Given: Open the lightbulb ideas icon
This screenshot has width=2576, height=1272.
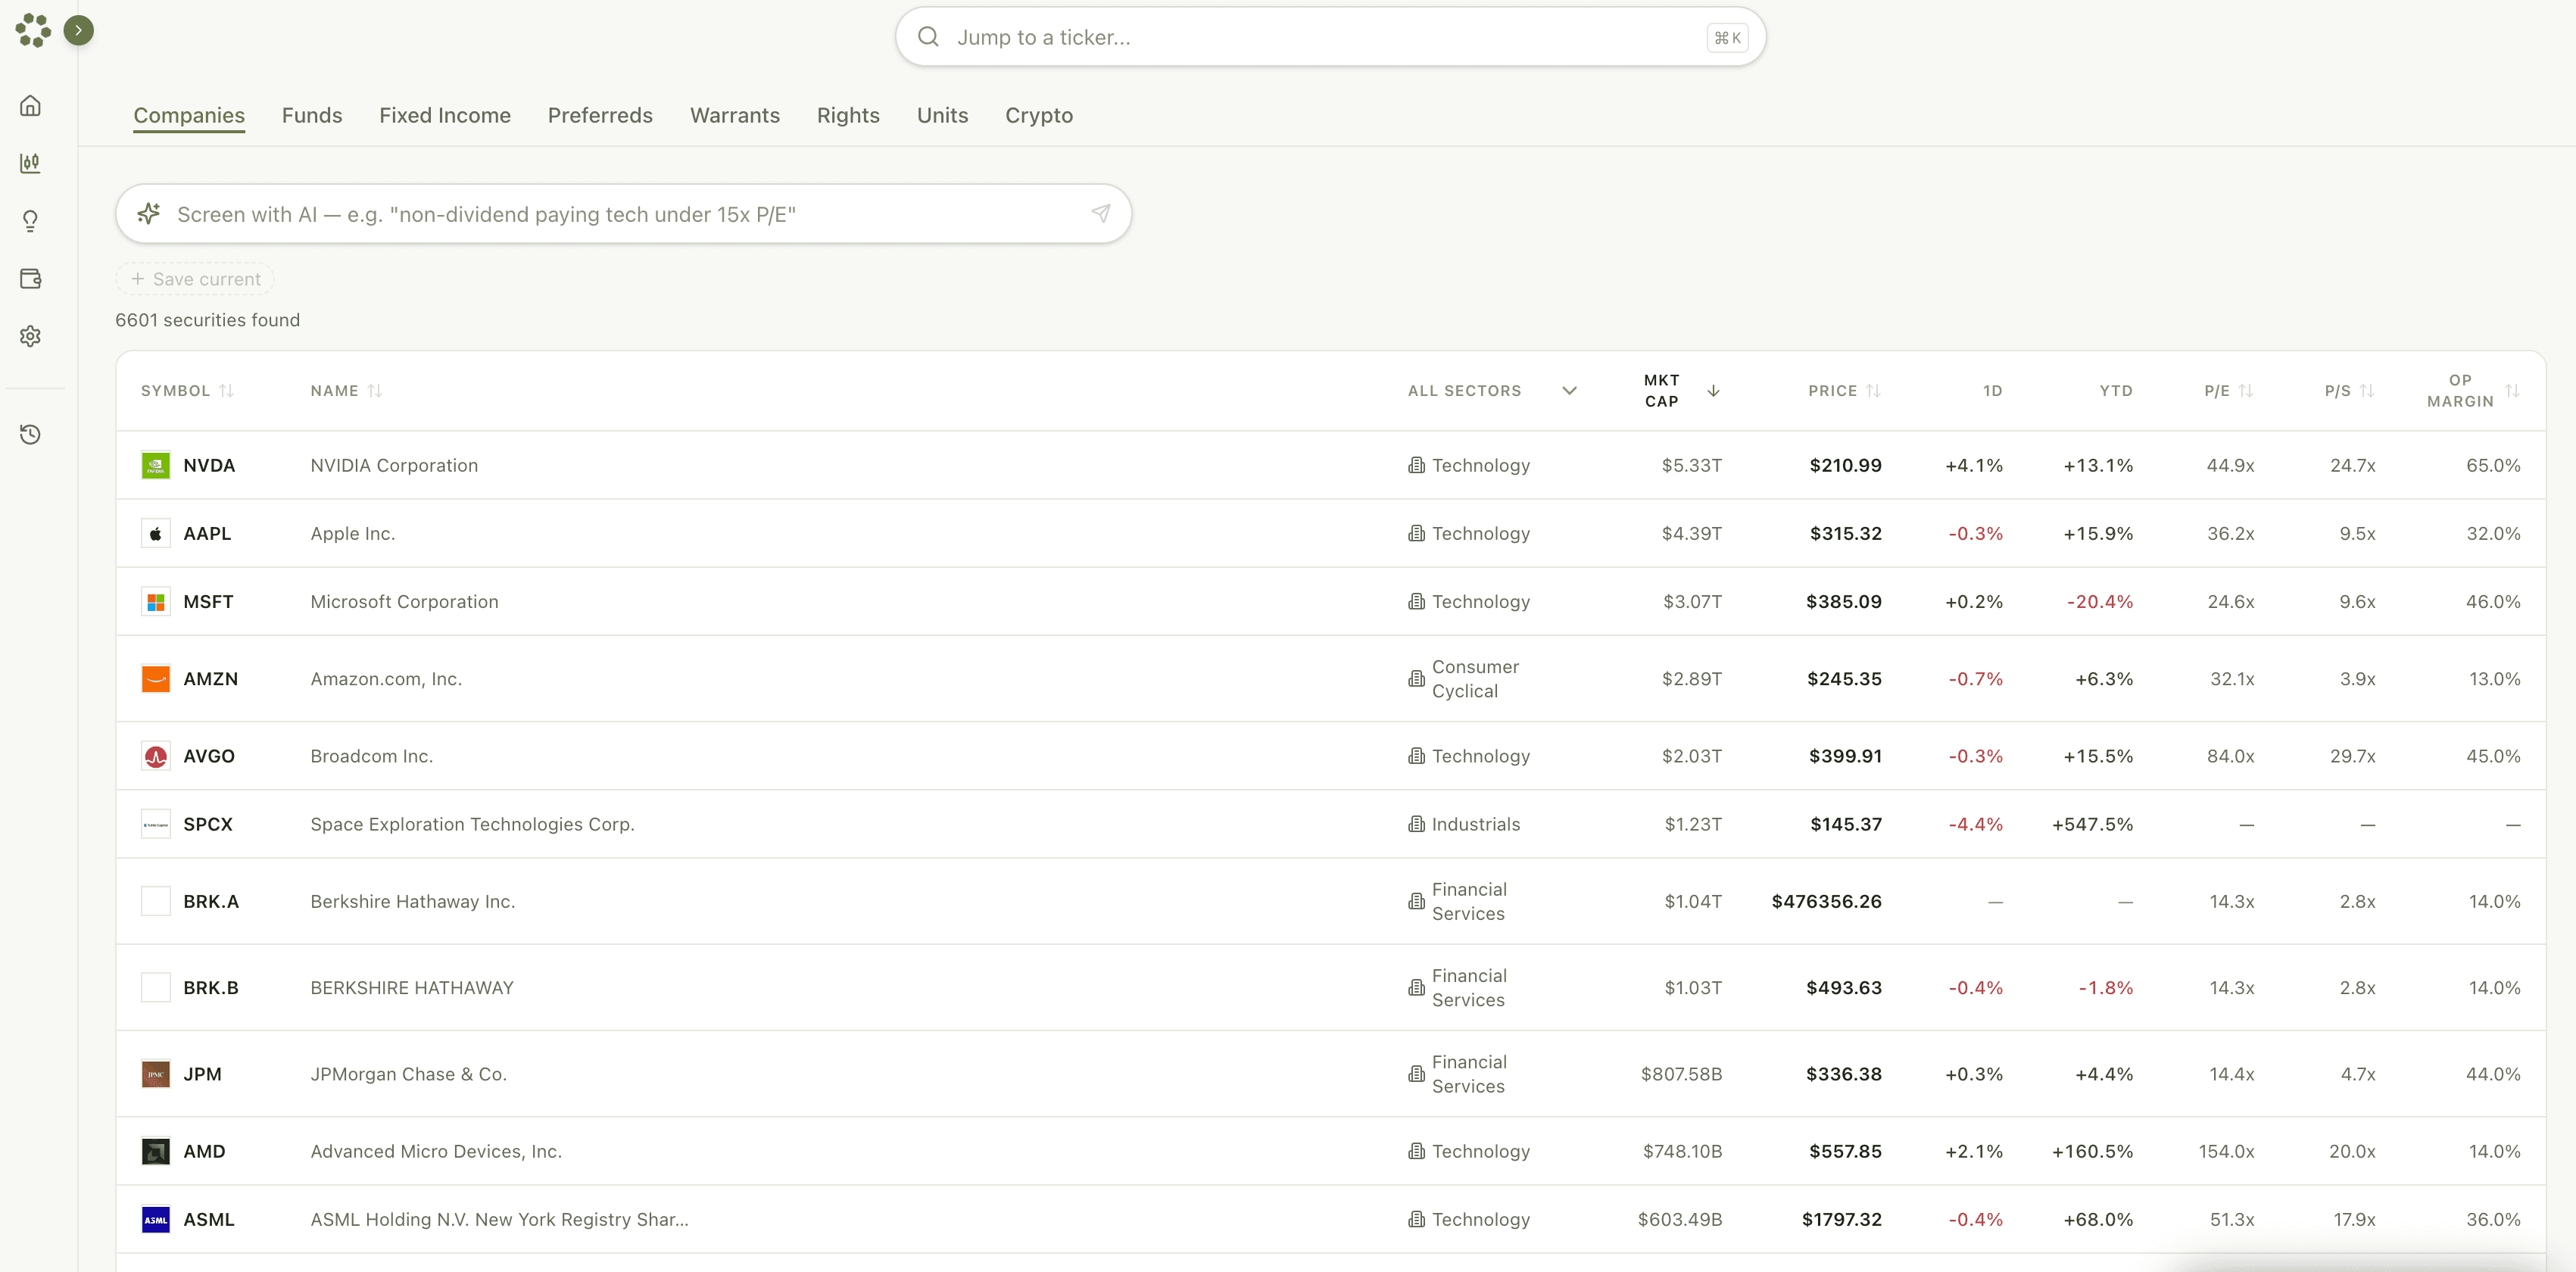Looking at the screenshot, I should (x=31, y=221).
